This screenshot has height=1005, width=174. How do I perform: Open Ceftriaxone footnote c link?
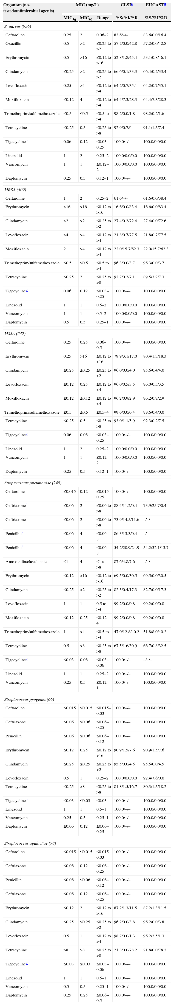point(26,505)
